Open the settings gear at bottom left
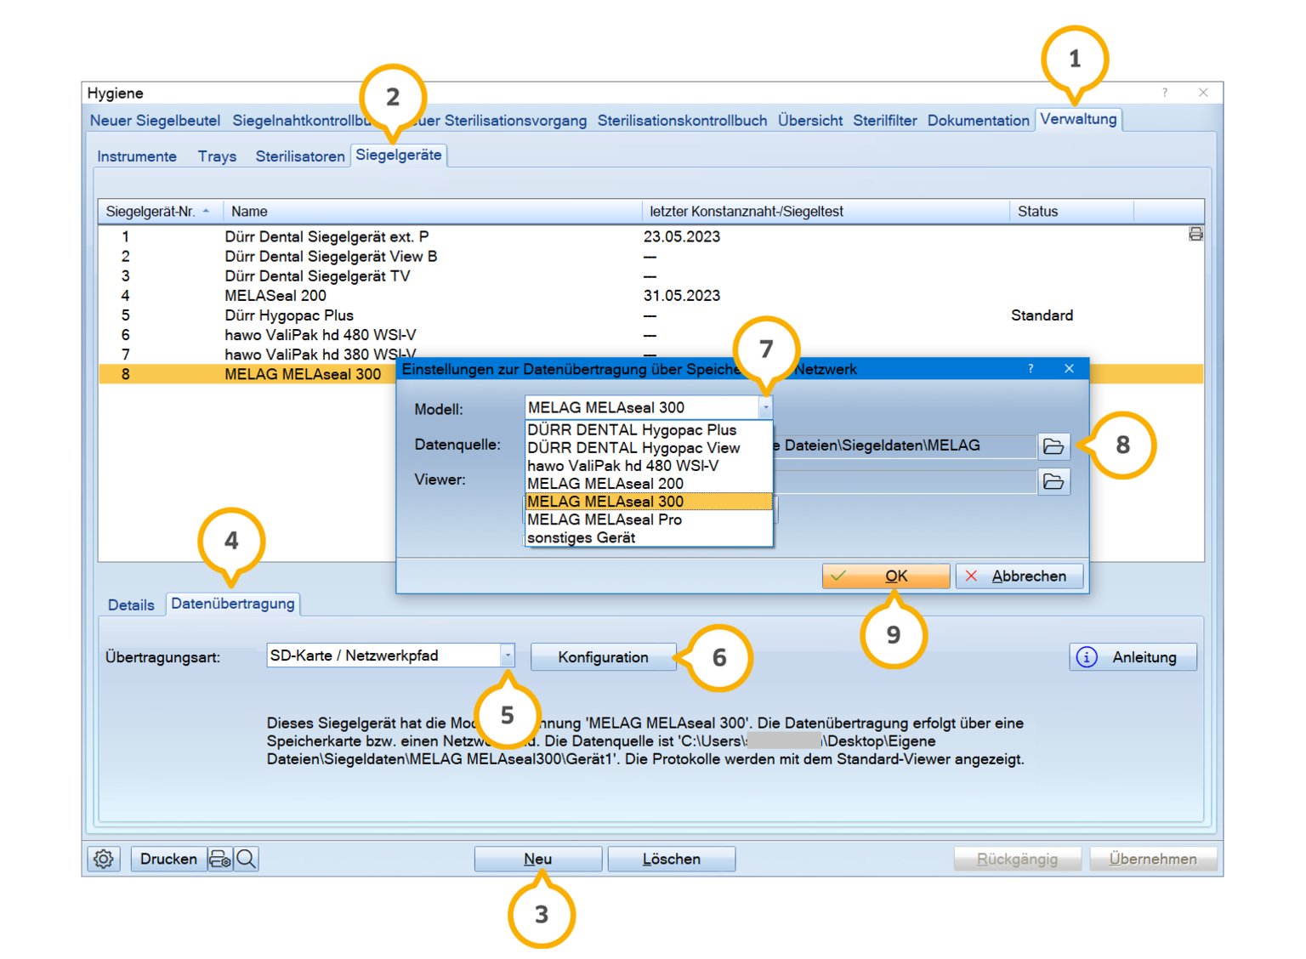This screenshot has width=1306, height=959. click(103, 859)
